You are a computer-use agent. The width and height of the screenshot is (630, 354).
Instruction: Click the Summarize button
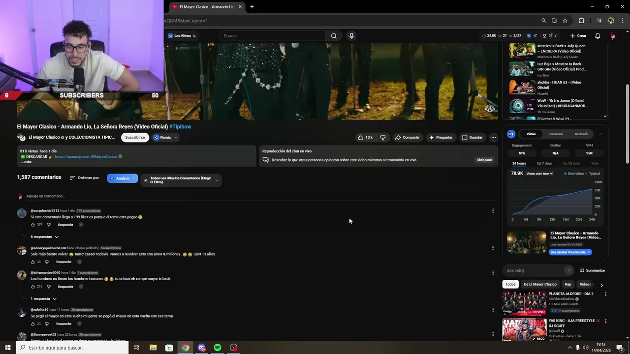coord(592,270)
